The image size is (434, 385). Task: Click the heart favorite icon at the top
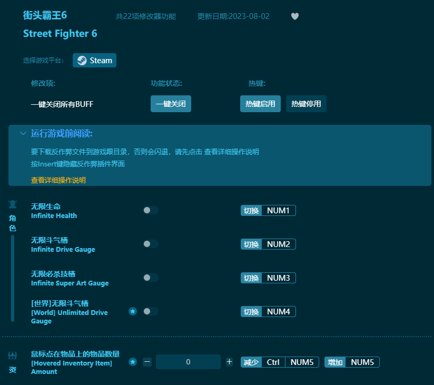click(x=294, y=16)
